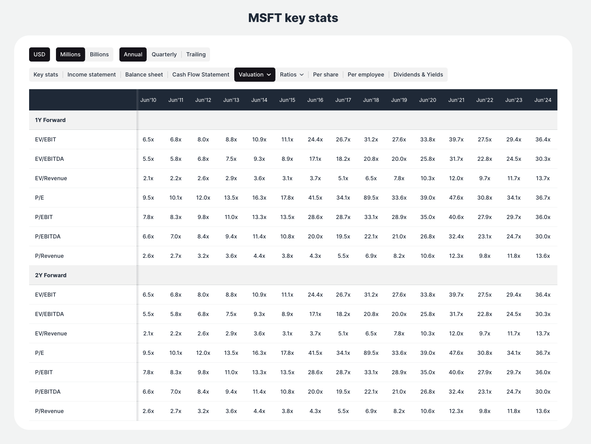This screenshot has width=591, height=444.
Task: Select 1Y Forward P/EBIT 28.6x for Jun'16
Action: coord(315,217)
